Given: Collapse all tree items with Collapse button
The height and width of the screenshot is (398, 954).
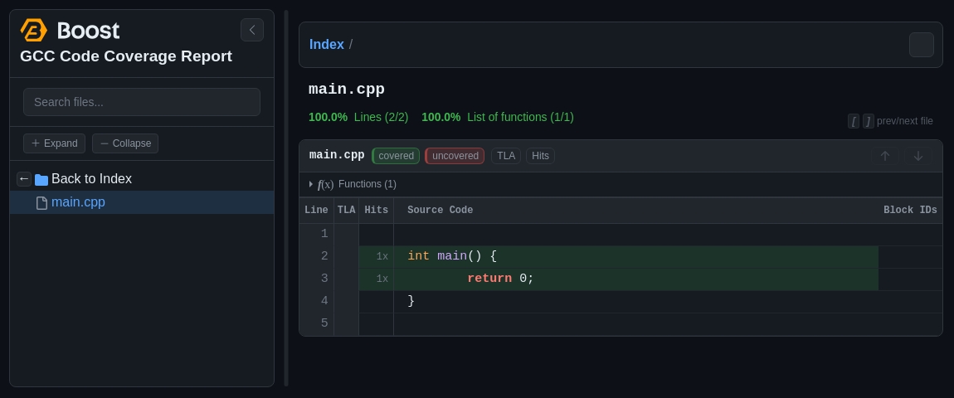Looking at the screenshot, I should (x=125, y=143).
